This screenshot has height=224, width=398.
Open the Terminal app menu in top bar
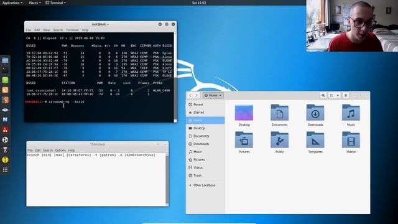pyautogui.click(x=55, y=2)
